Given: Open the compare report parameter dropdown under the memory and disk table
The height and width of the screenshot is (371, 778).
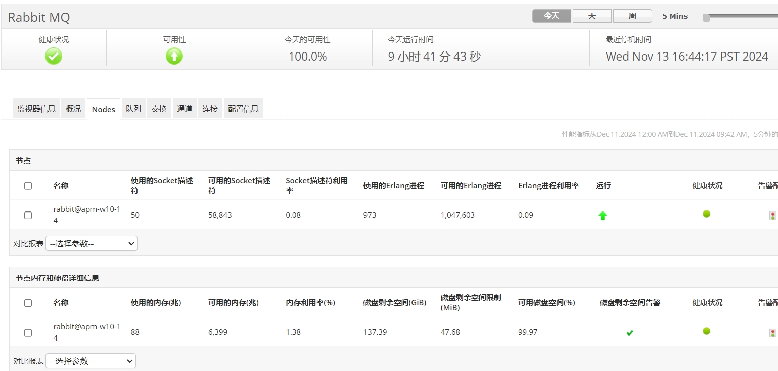Looking at the screenshot, I should 91,361.
